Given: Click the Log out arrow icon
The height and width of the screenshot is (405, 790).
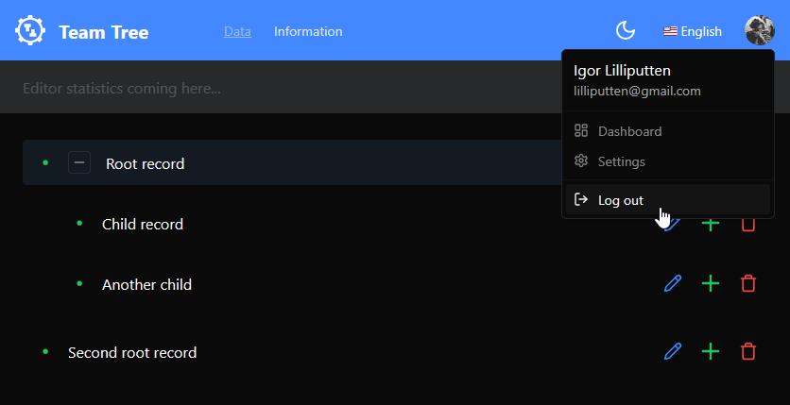Looking at the screenshot, I should 581,200.
